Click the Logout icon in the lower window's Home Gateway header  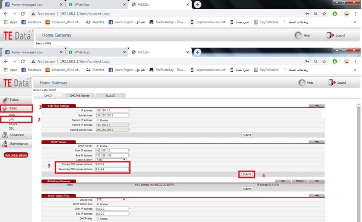point(332,83)
